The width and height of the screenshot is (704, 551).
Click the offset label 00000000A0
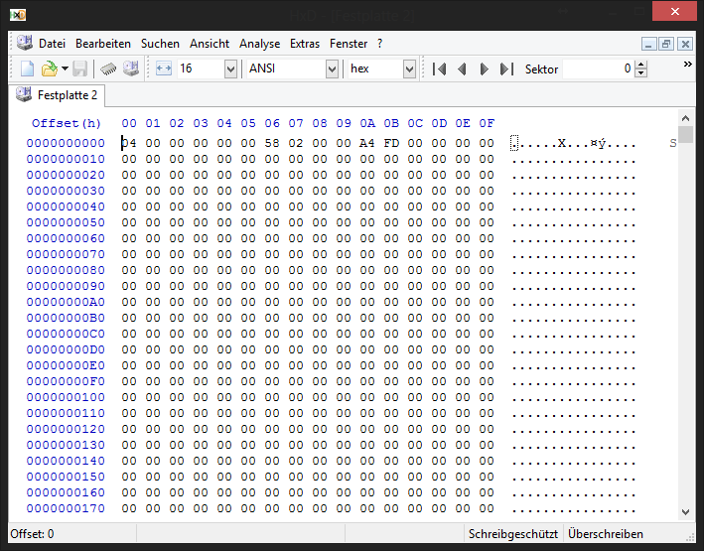click(x=66, y=302)
